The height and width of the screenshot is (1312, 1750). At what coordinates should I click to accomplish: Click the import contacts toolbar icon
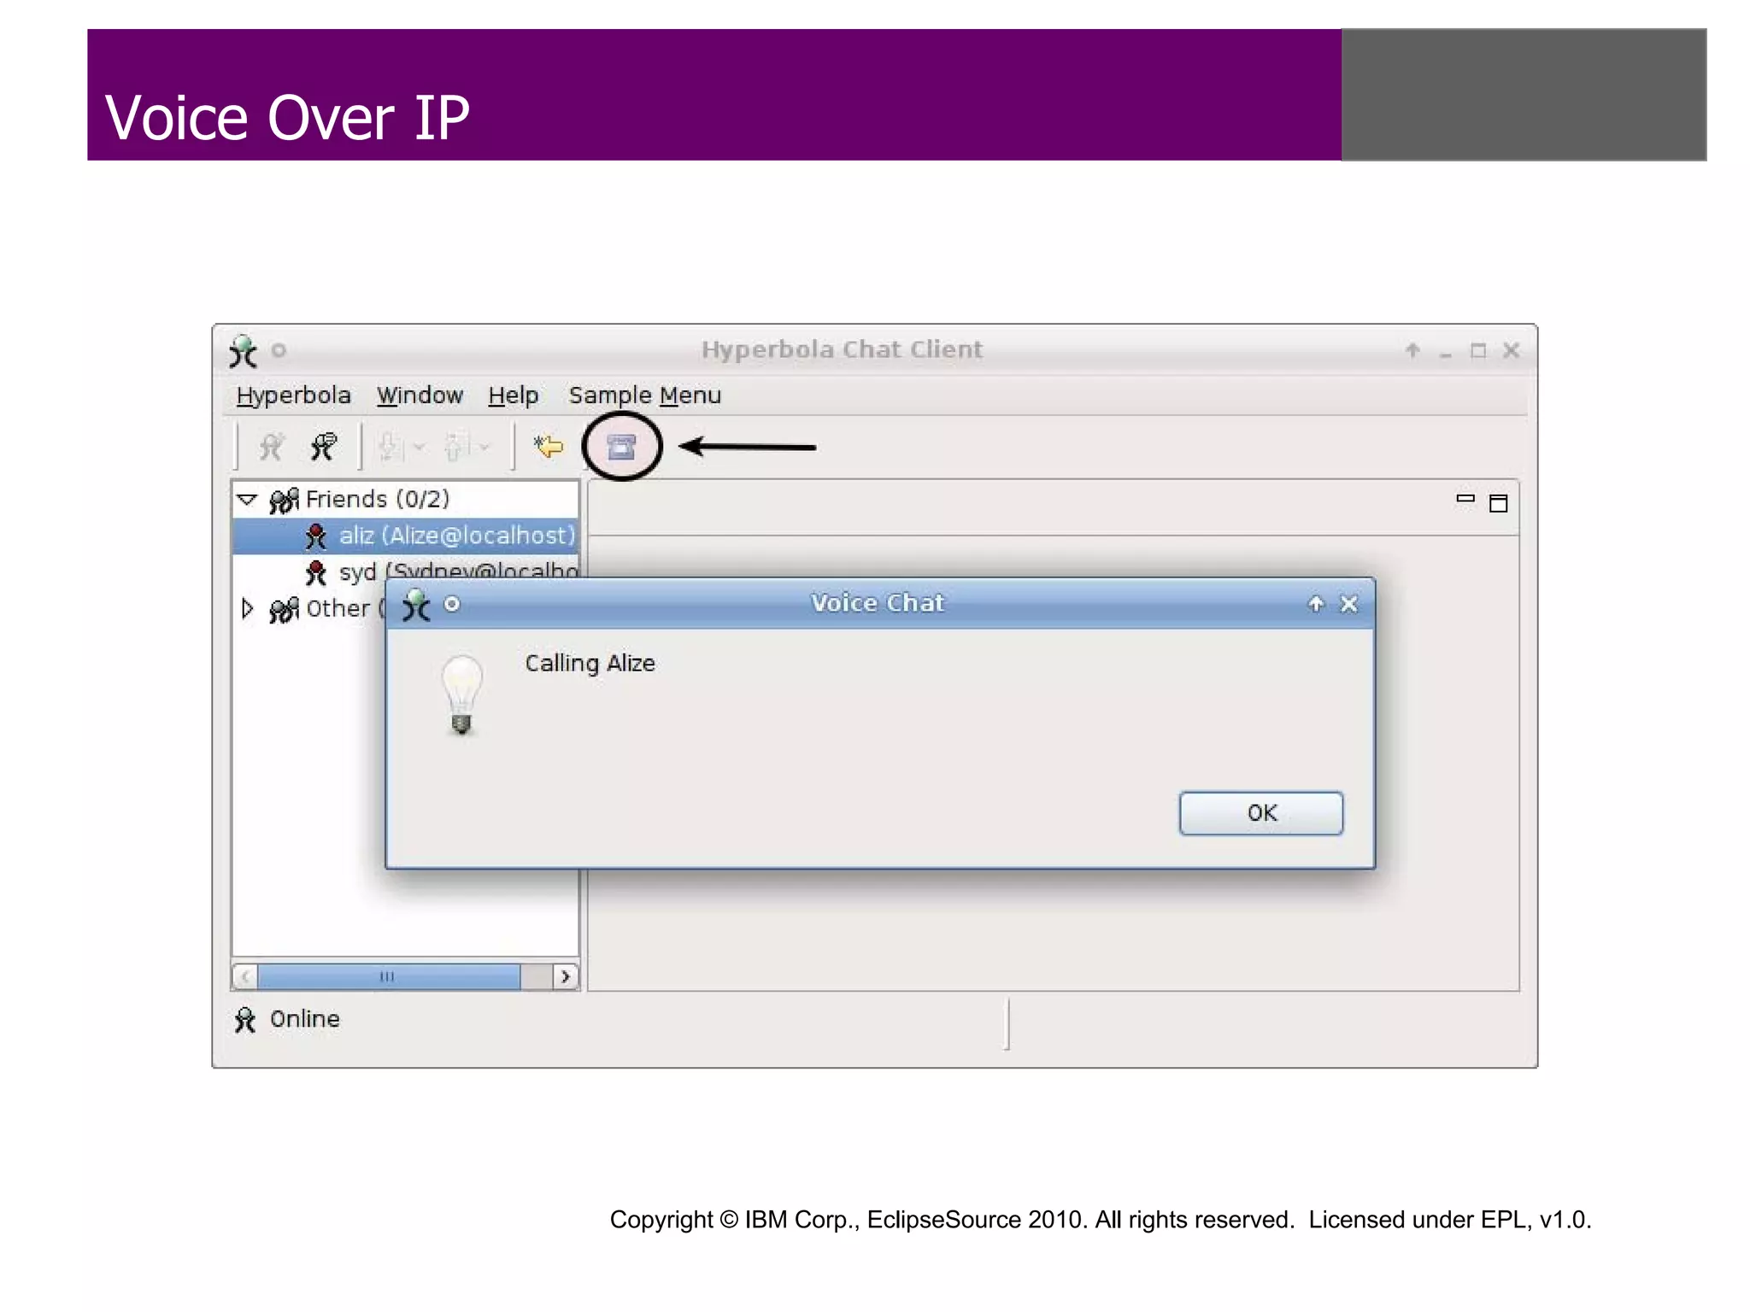[x=391, y=446]
